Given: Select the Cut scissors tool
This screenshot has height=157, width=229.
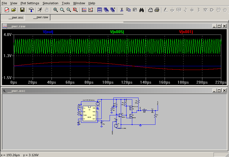Looking at the screenshot, I should 121,10.
